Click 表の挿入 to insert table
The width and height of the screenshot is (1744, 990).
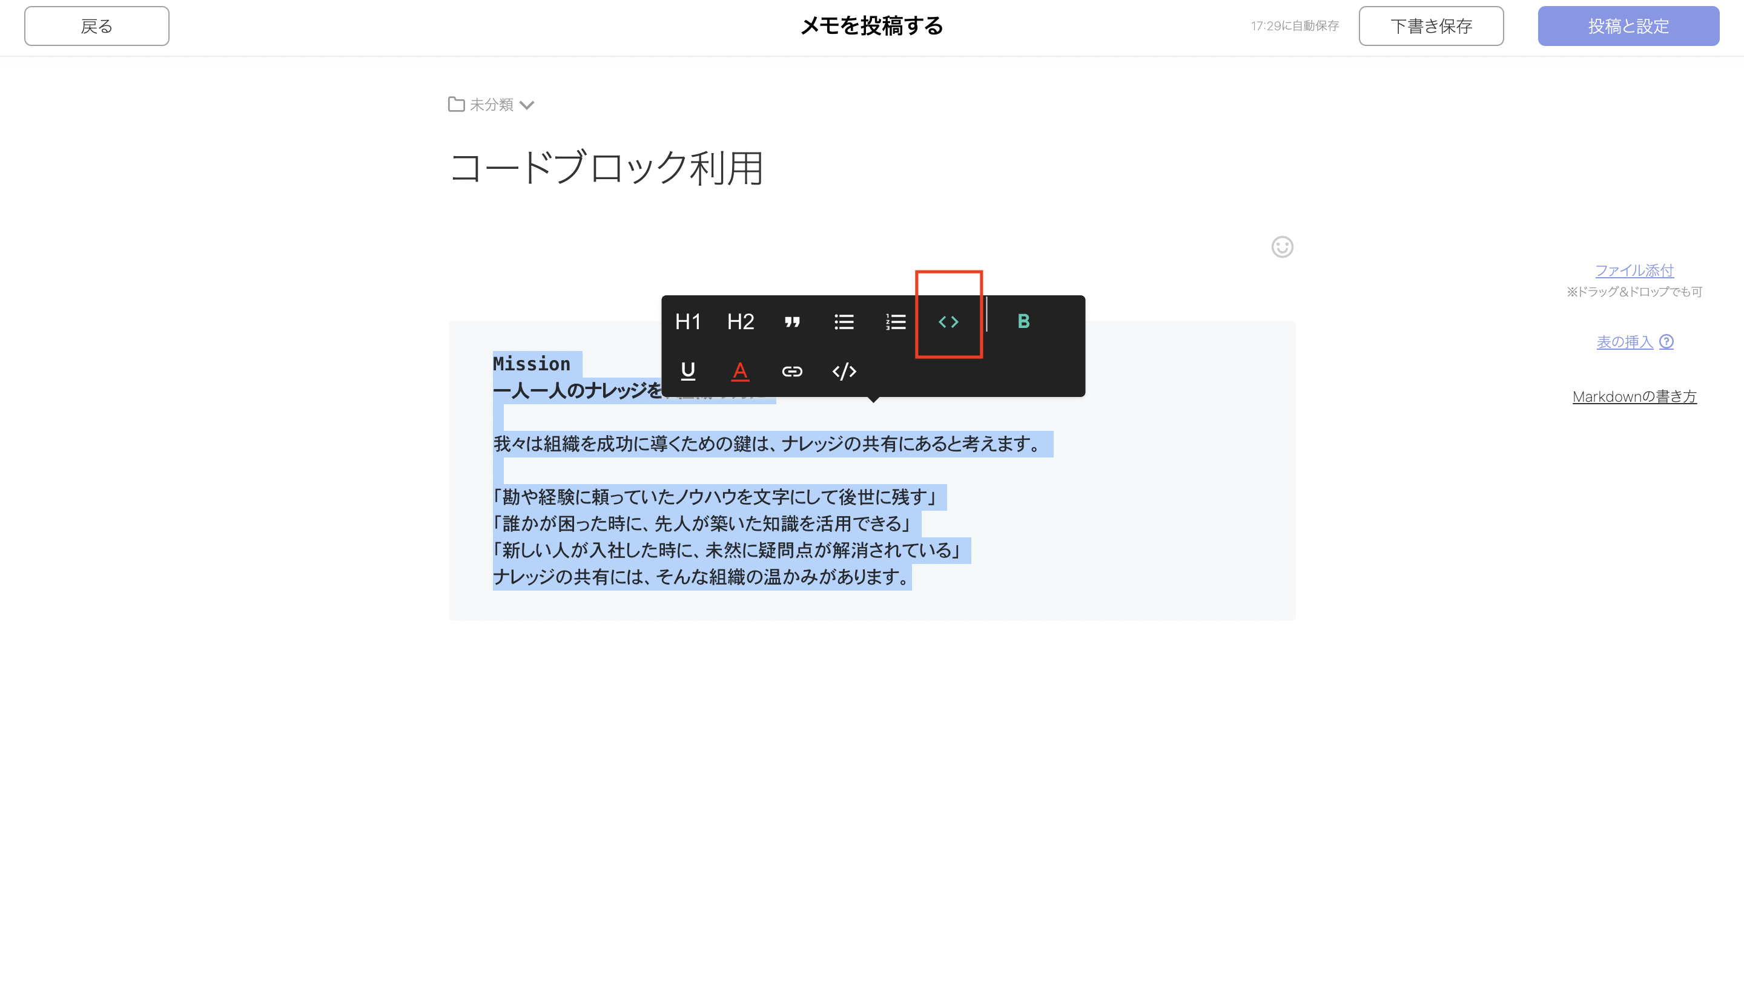click(1624, 342)
